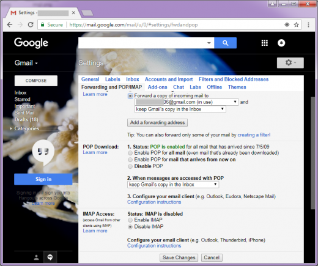Select Forwarding and POP/IMAP tab
Image resolution: width=318 pixels, height=266 pixels.
[x=111, y=87]
